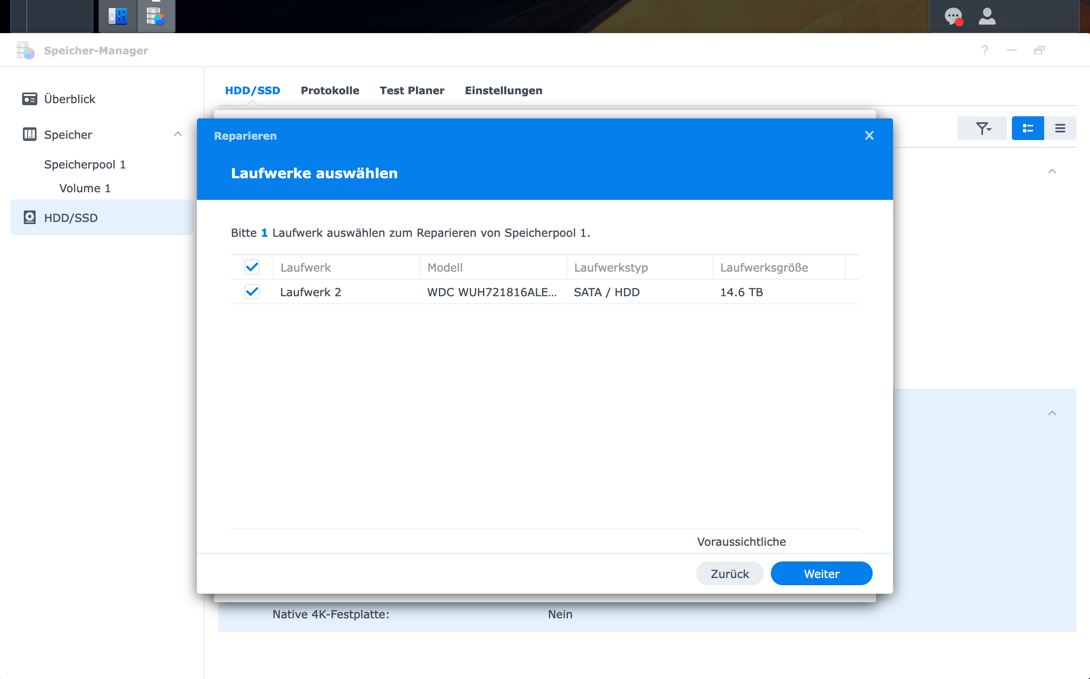1090x679 pixels.
Task: Sort by the Laufwerksgröße column header
Action: coord(764,268)
